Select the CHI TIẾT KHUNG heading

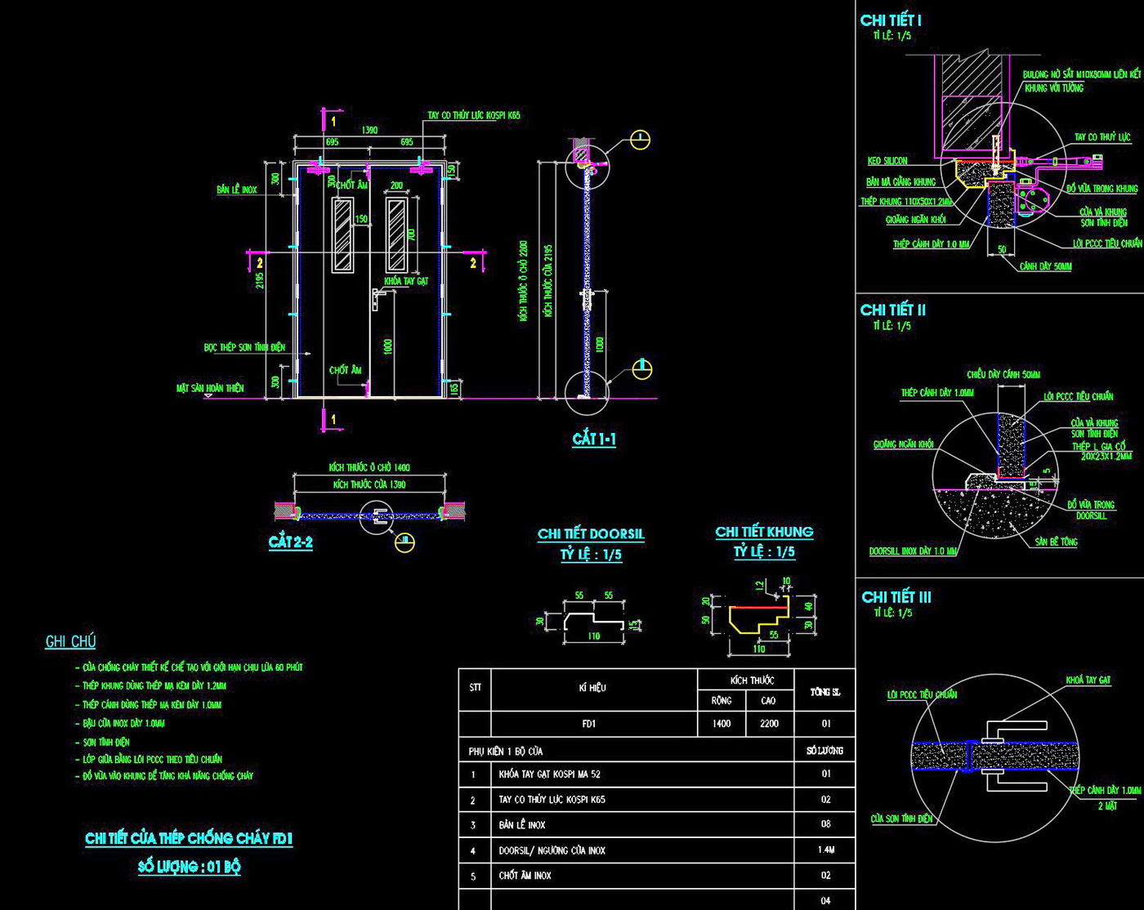[x=764, y=532]
